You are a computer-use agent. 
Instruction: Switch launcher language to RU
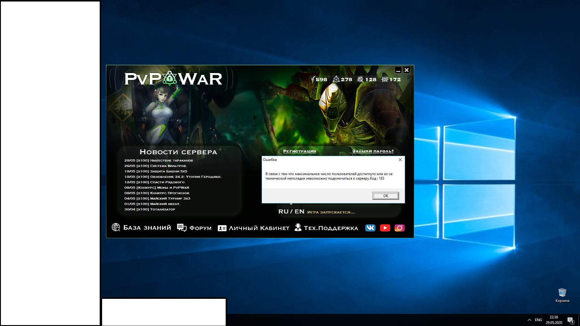pos(283,212)
